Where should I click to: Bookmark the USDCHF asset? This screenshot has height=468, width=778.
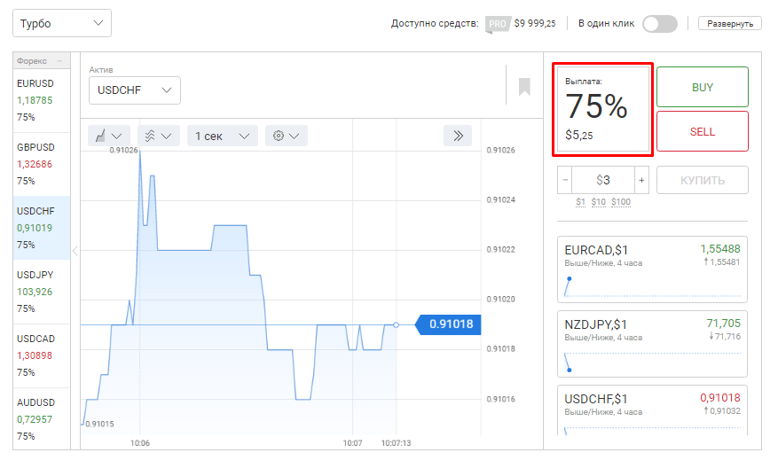click(524, 87)
